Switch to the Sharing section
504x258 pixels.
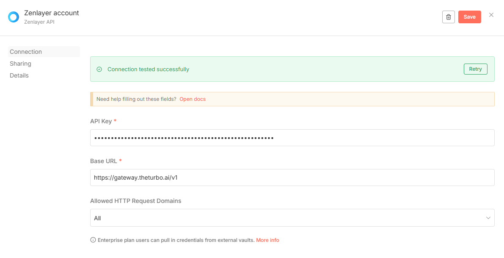(x=20, y=64)
